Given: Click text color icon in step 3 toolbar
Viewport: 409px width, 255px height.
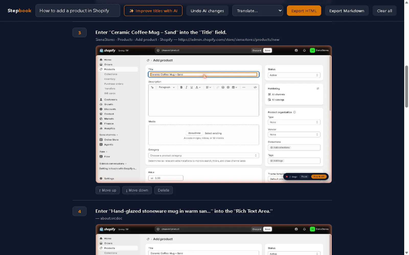Looking at the screenshot, I should [x=198, y=87].
